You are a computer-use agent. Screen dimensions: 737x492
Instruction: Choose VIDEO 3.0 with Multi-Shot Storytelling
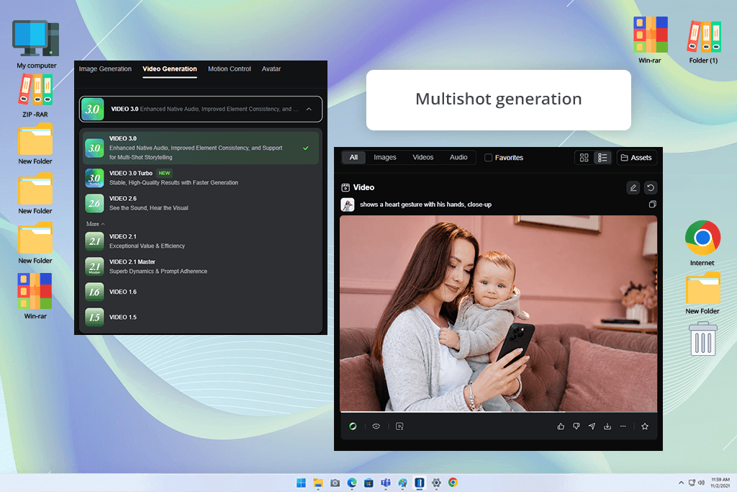click(201, 148)
